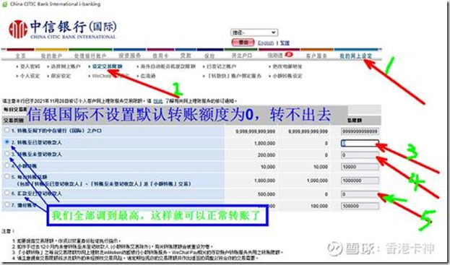Click the 交易类别 column header
Image resolution: width=450 pixels, height=265 pixels.
(13, 121)
